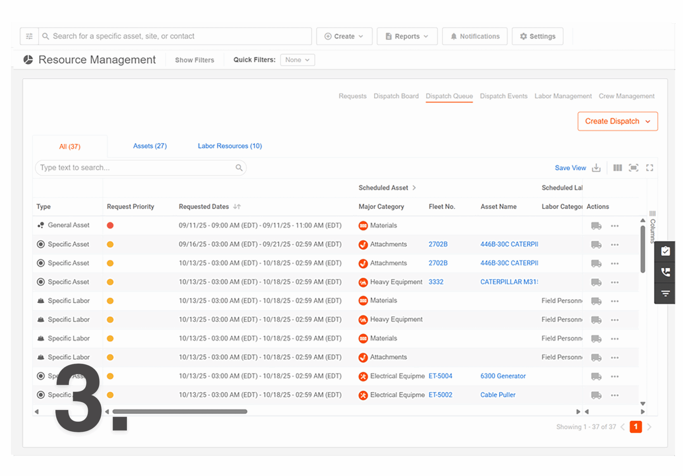Open more actions for Cable Puller row
This screenshot has width=683, height=476.
(x=615, y=395)
